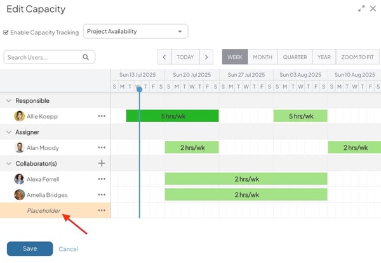Open options menu for Allie Koepp
381x263 pixels.
[x=102, y=116]
